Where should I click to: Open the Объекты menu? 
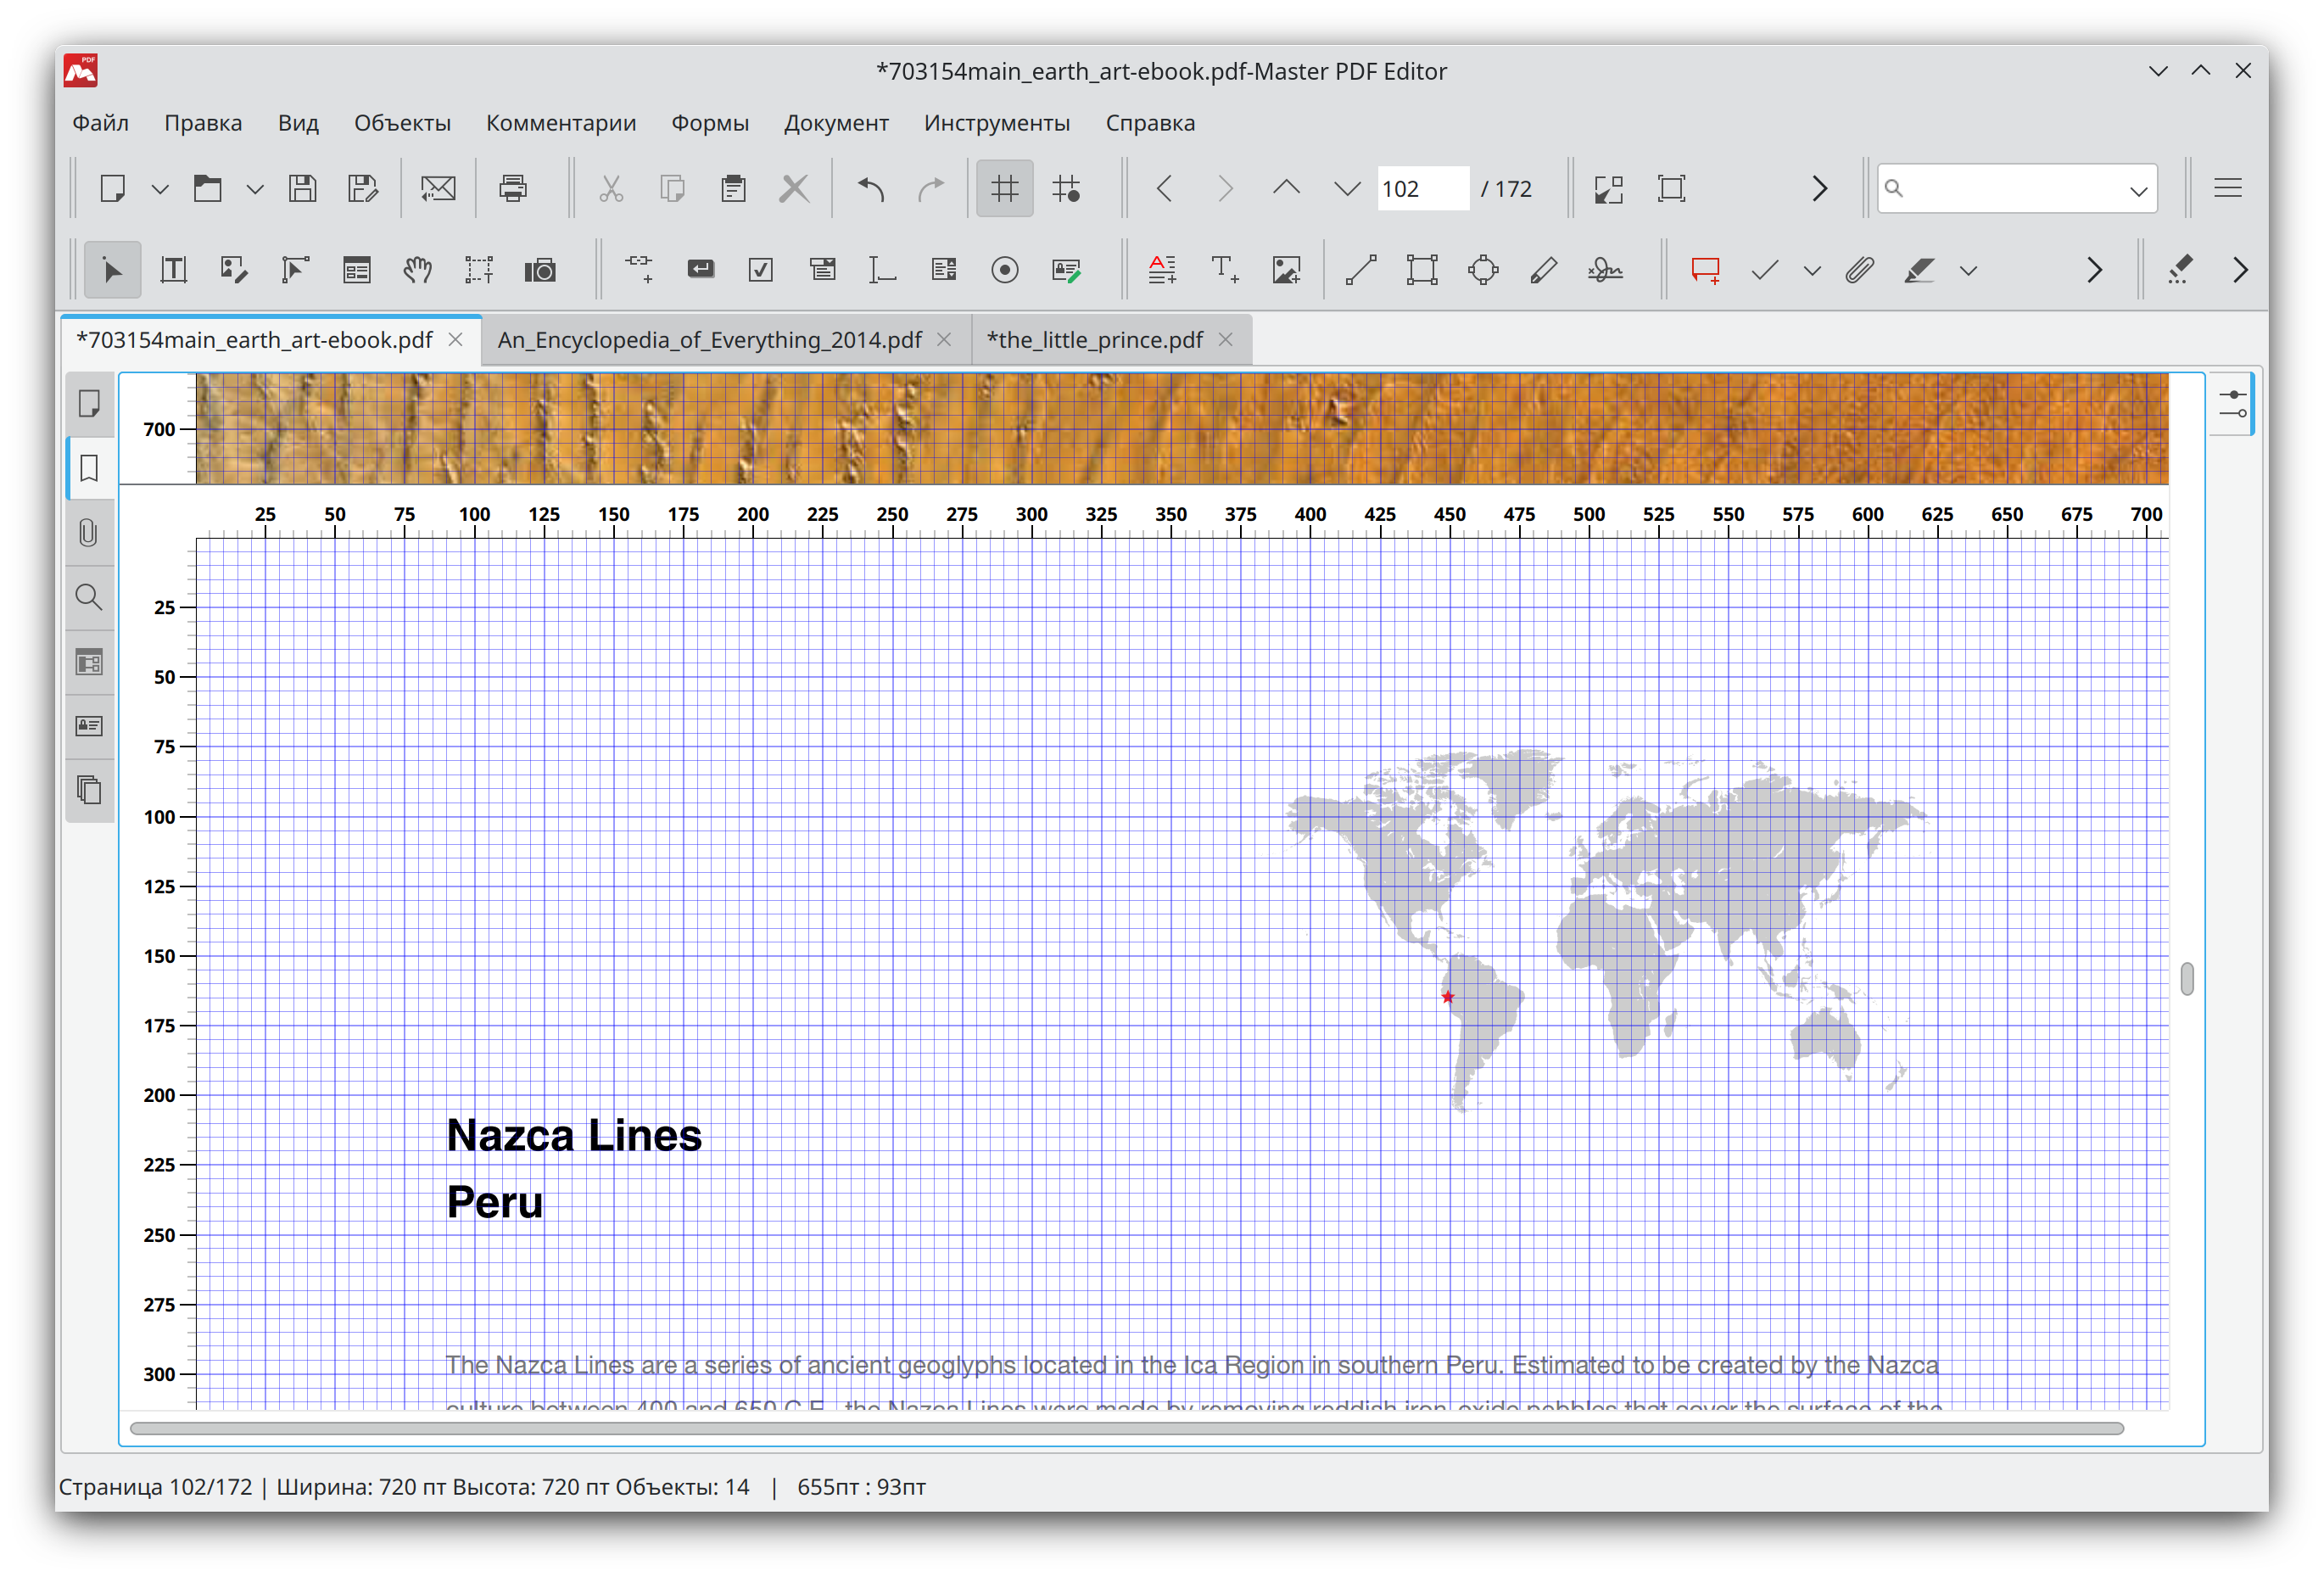click(402, 122)
